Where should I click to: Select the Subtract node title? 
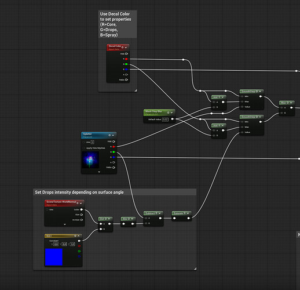(x=150, y=213)
